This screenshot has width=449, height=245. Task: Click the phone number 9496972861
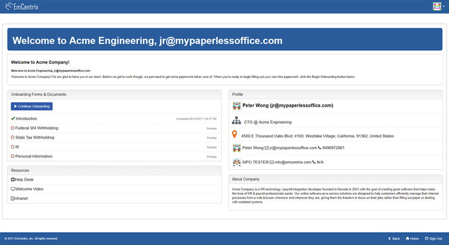[x=333, y=148]
